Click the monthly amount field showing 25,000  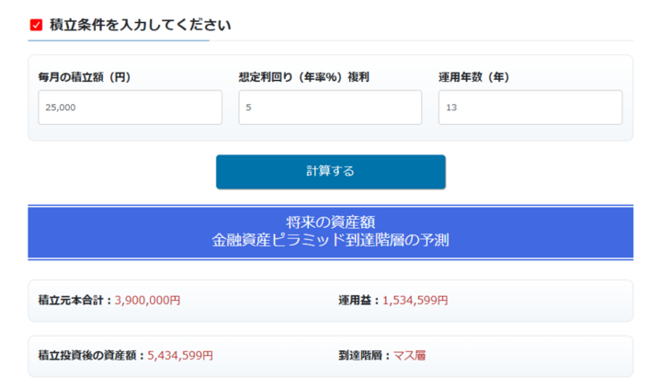click(x=131, y=108)
